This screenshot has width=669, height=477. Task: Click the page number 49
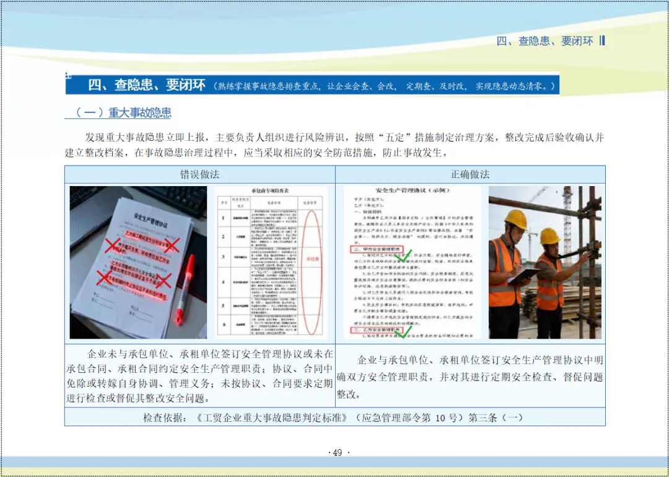pyautogui.click(x=338, y=453)
